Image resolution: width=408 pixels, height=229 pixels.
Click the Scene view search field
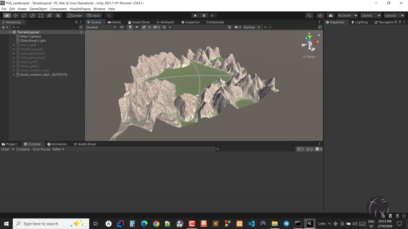coord(290,27)
